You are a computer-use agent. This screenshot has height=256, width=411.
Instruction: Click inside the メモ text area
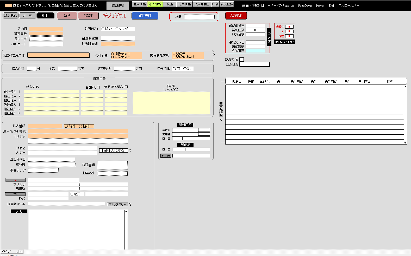pyautogui.click(x=76, y=230)
